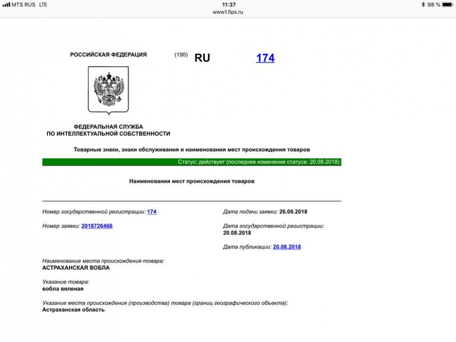Tap the cellular signal strength icon
The image size is (456, 342).
pos(6,4)
